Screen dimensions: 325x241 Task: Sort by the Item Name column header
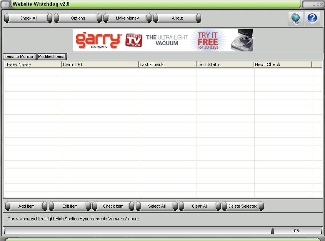click(x=33, y=65)
